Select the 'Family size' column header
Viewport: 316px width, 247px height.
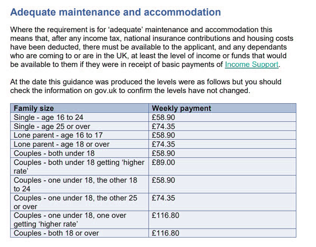[79, 108]
